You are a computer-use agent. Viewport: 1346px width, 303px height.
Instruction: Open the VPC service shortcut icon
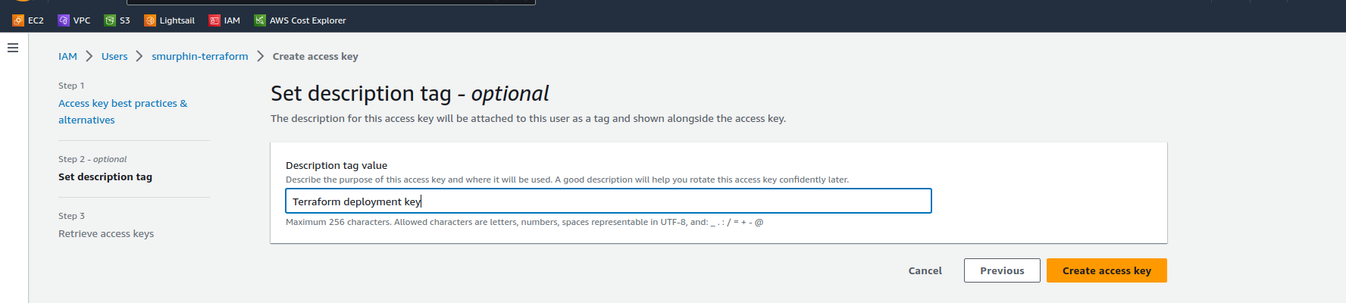point(64,20)
